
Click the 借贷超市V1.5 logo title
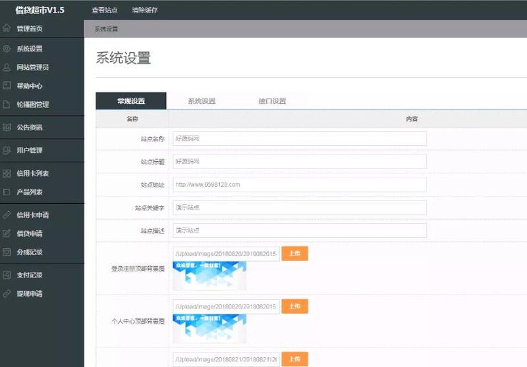pos(40,10)
